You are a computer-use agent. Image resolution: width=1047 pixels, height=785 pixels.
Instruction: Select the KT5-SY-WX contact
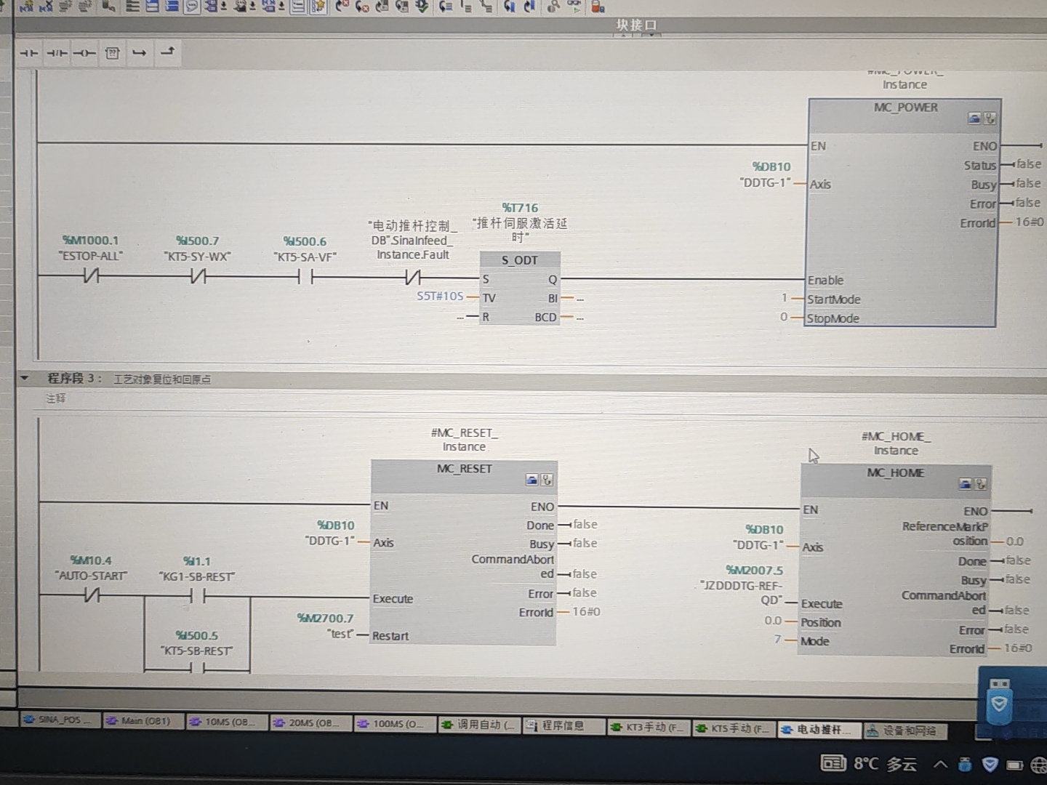(x=198, y=276)
